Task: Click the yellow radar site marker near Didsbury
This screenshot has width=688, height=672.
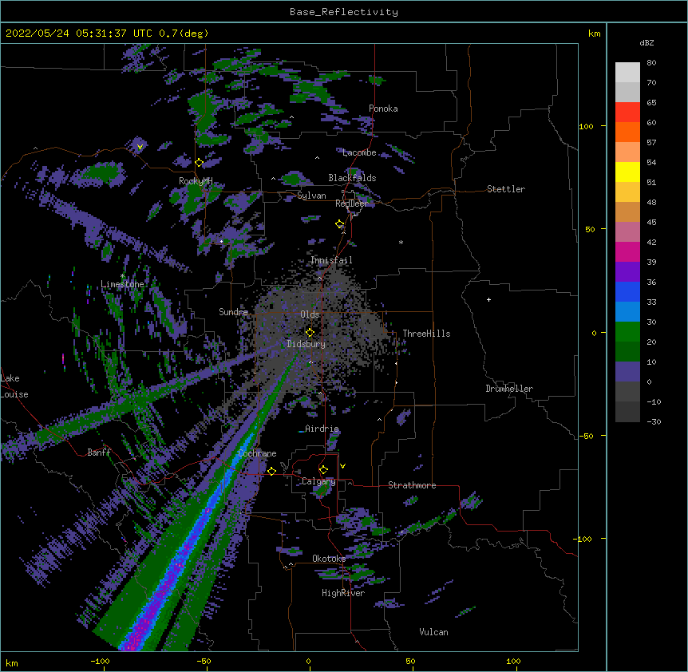Action: [310, 332]
